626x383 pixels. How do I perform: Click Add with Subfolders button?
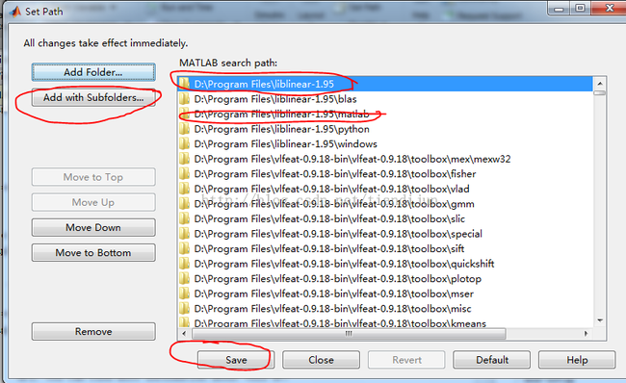(x=93, y=97)
